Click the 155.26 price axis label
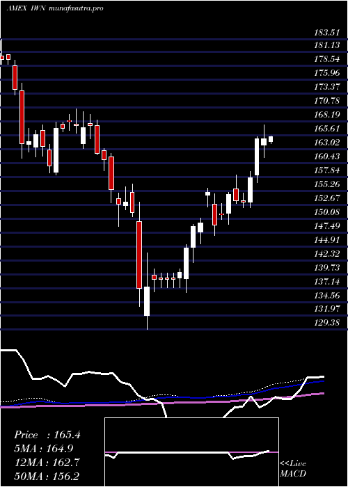This screenshot has width=348, height=487. [326, 184]
